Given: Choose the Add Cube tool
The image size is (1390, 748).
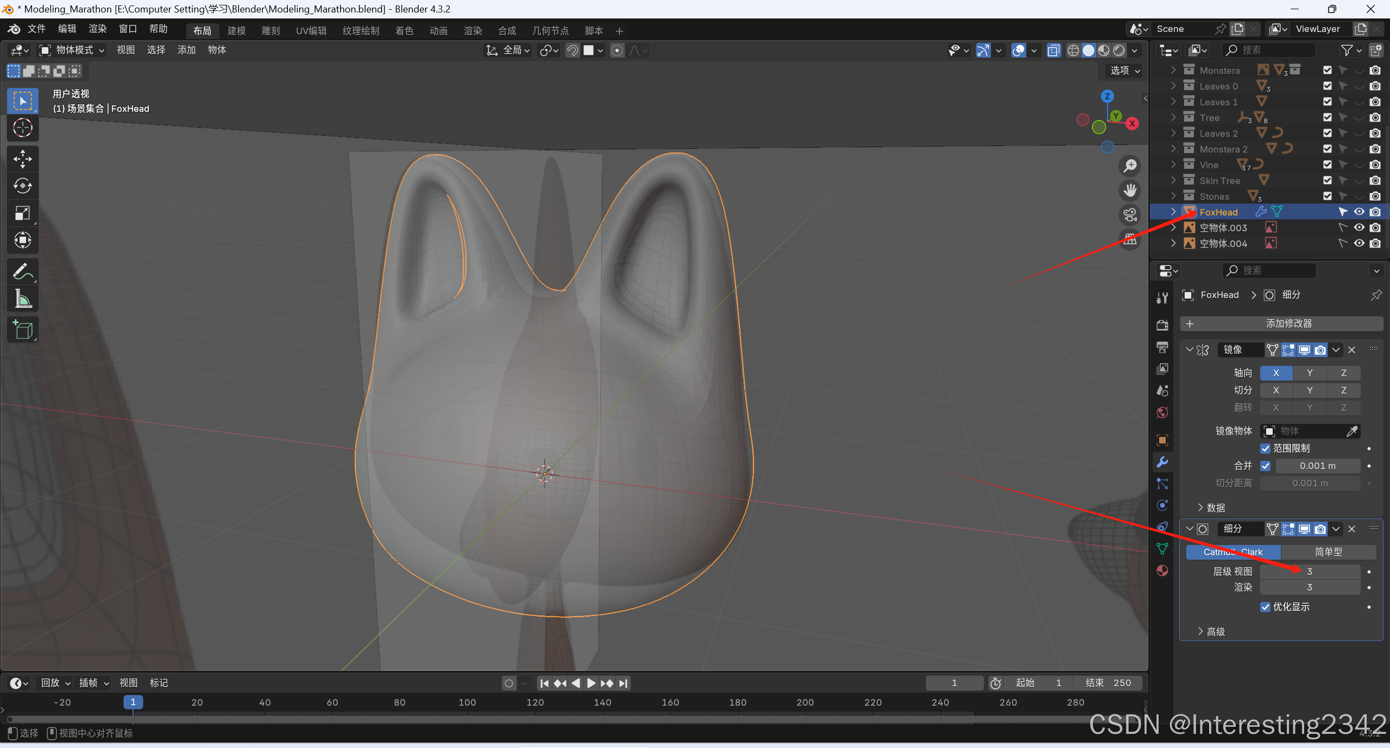Looking at the screenshot, I should [x=22, y=330].
